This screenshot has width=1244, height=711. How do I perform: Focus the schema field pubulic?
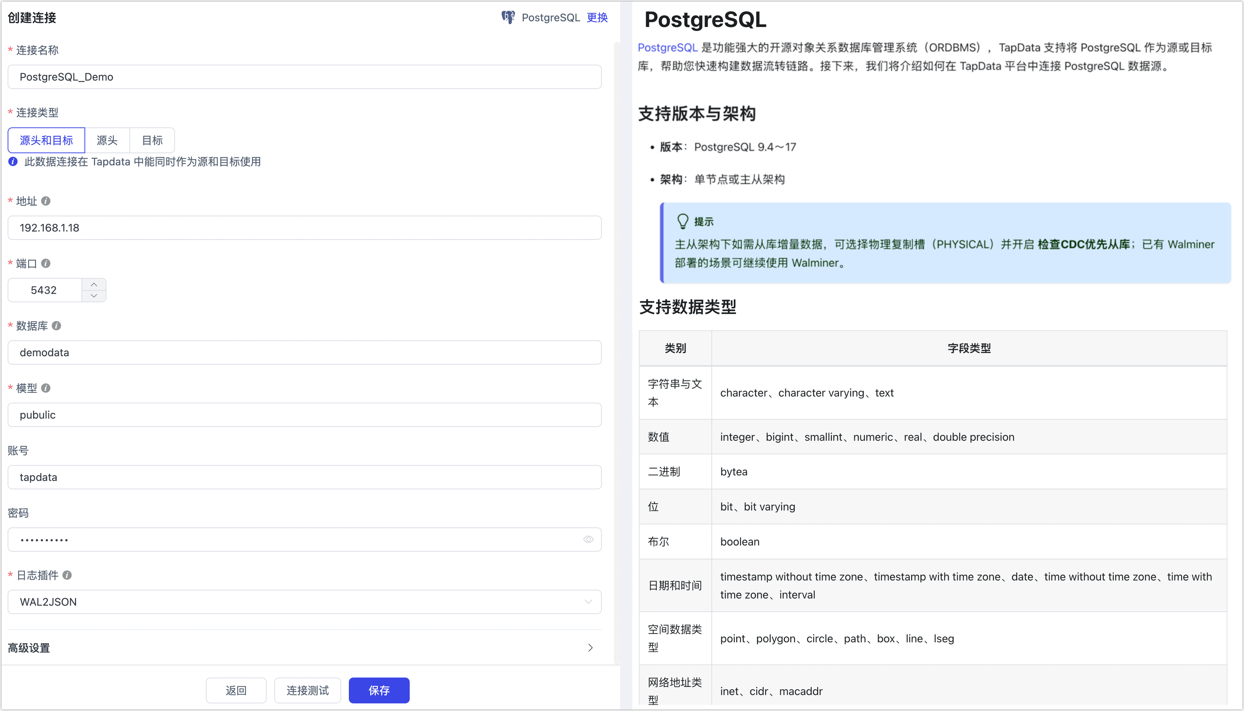(x=304, y=415)
